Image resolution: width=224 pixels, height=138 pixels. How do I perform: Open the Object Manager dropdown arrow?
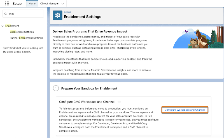tap(62, 4)
